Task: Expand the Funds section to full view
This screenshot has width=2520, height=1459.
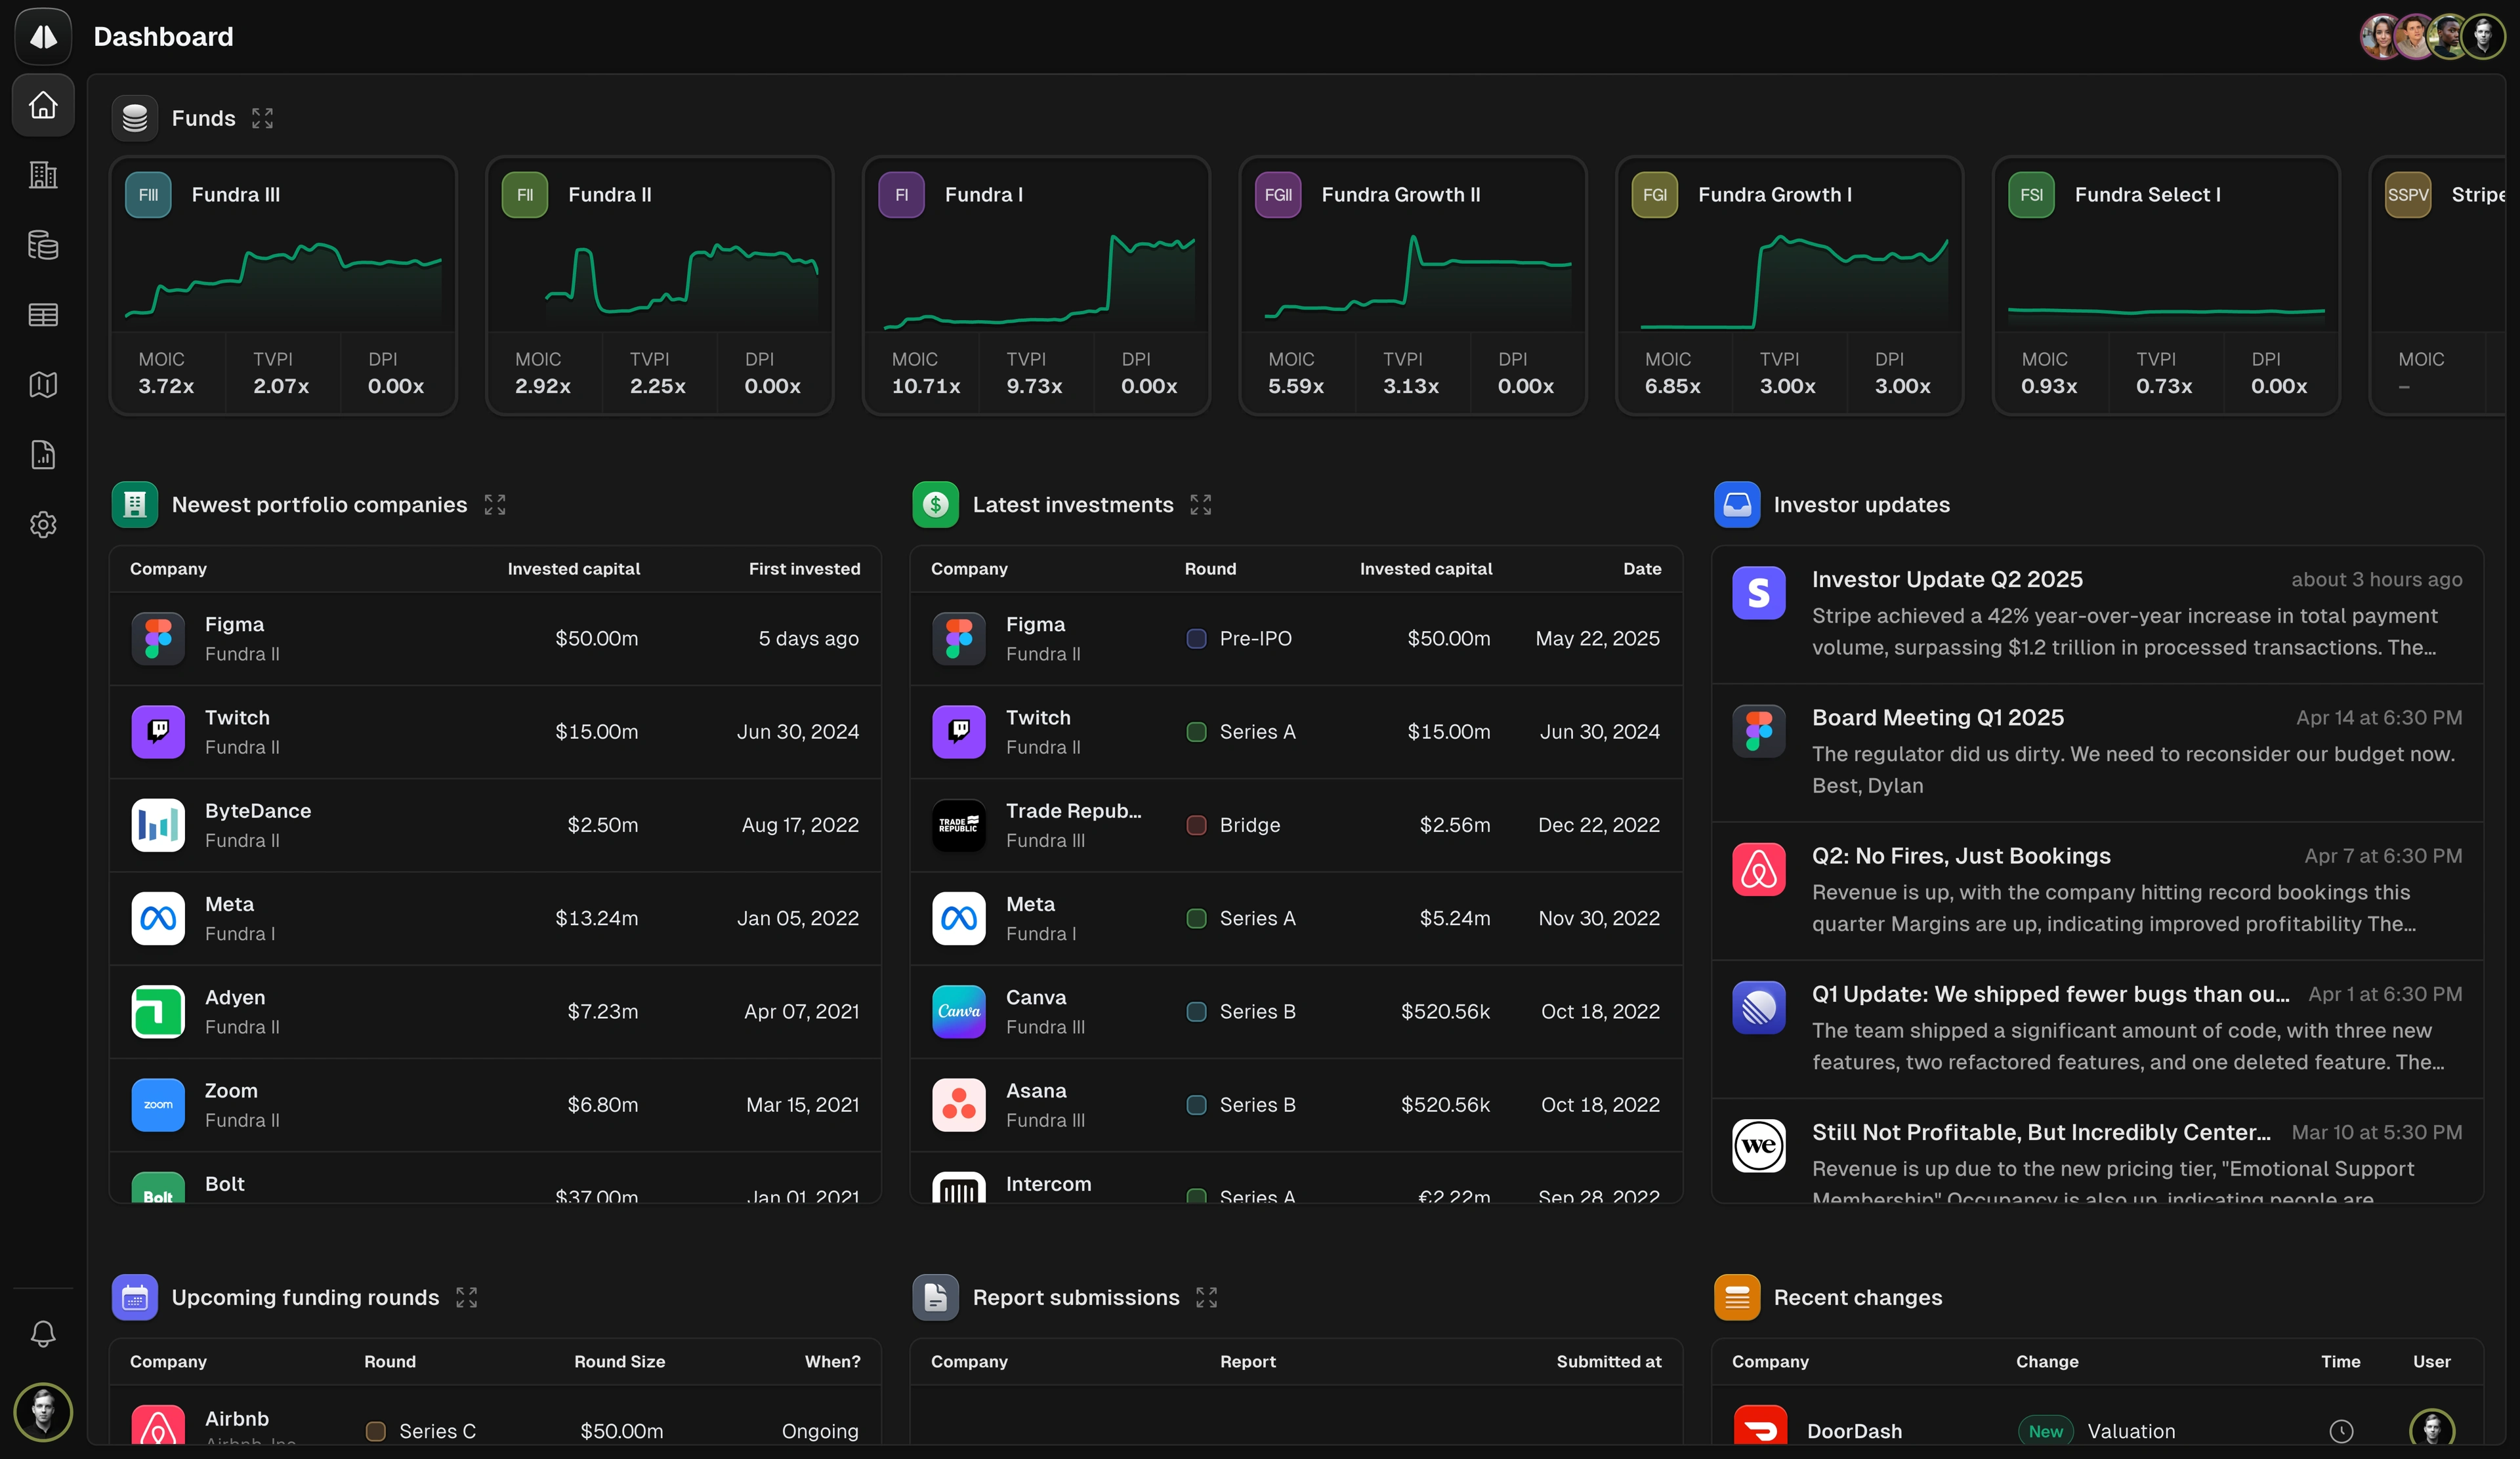Action: [x=262, y=117]
